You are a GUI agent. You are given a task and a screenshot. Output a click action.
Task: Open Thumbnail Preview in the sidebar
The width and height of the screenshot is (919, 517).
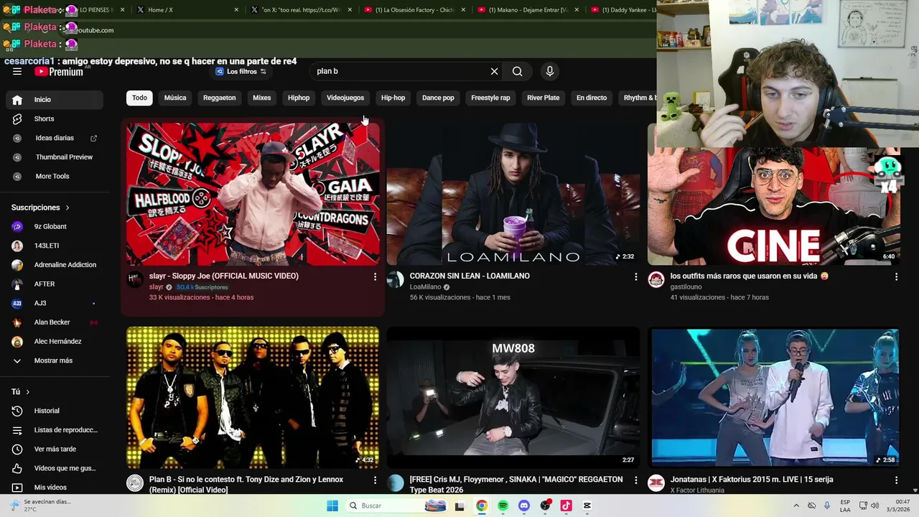click(x=55, y=157)
